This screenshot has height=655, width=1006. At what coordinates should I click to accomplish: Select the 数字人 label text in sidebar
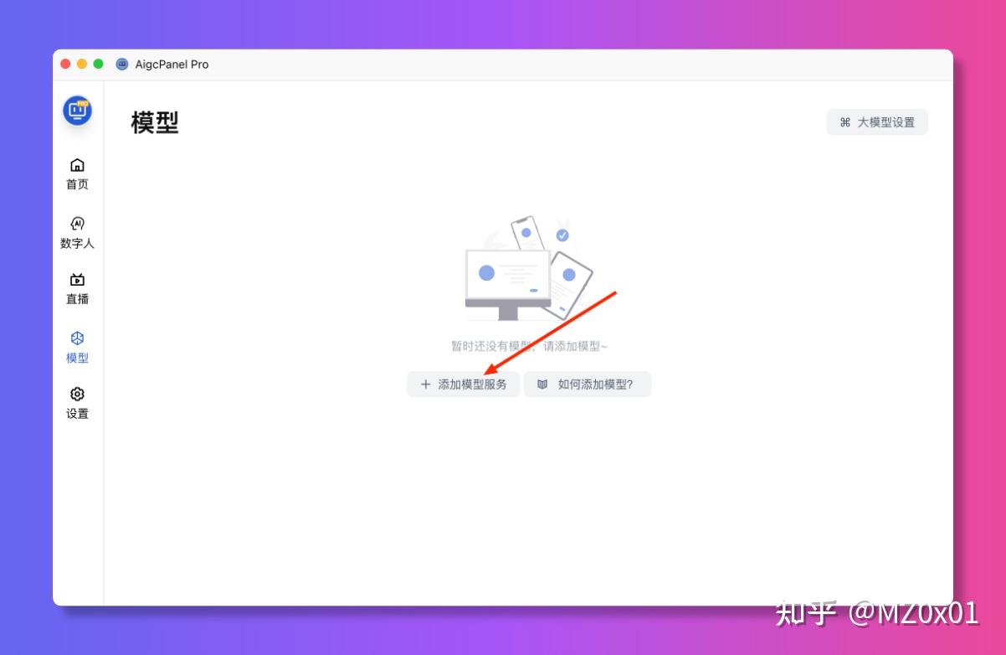pyautogui.click(x=77, y=243)
